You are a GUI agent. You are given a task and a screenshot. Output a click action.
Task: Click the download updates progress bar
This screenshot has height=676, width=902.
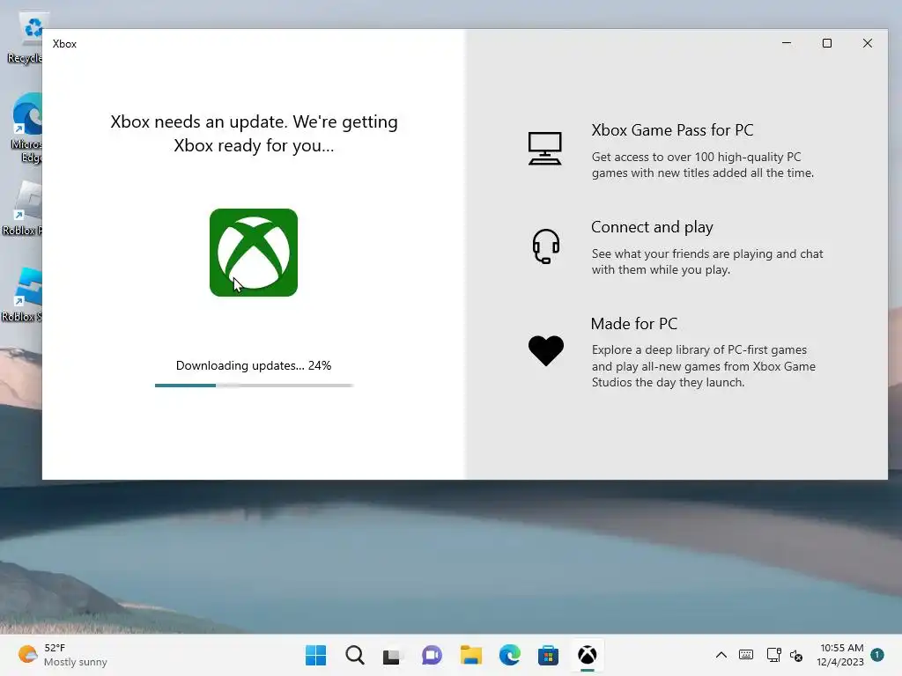[254, 386]
